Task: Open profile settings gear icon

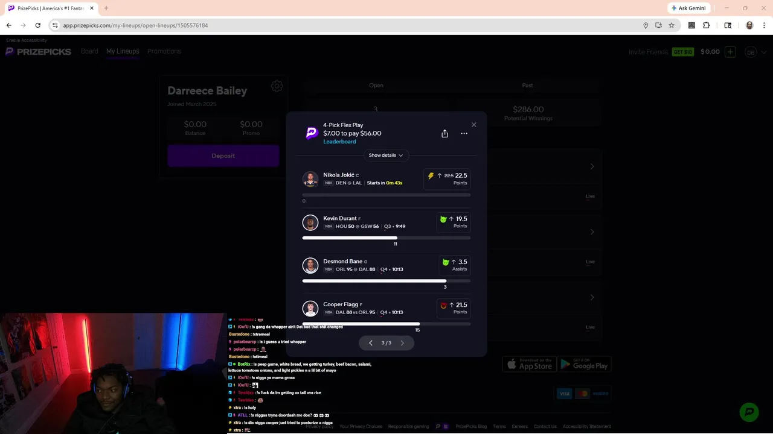Action: tap(277, 86)
